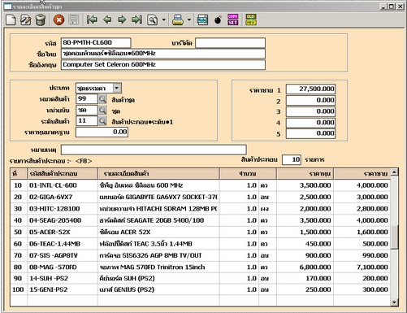Click the cost price column header
This screenshot has width=407, height=313.
coord(305,174)
